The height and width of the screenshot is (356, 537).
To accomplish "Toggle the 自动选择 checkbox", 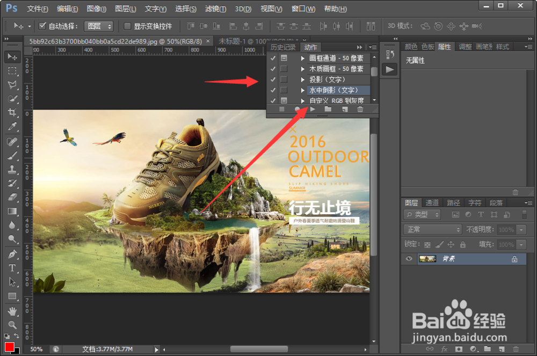I will point(42,26).
